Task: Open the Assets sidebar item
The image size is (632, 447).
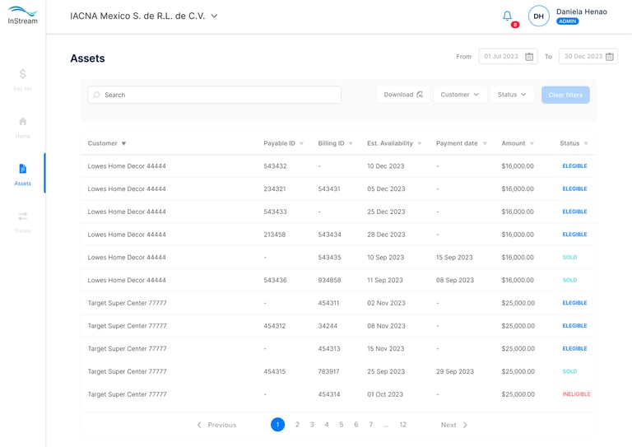Action: 22,175
